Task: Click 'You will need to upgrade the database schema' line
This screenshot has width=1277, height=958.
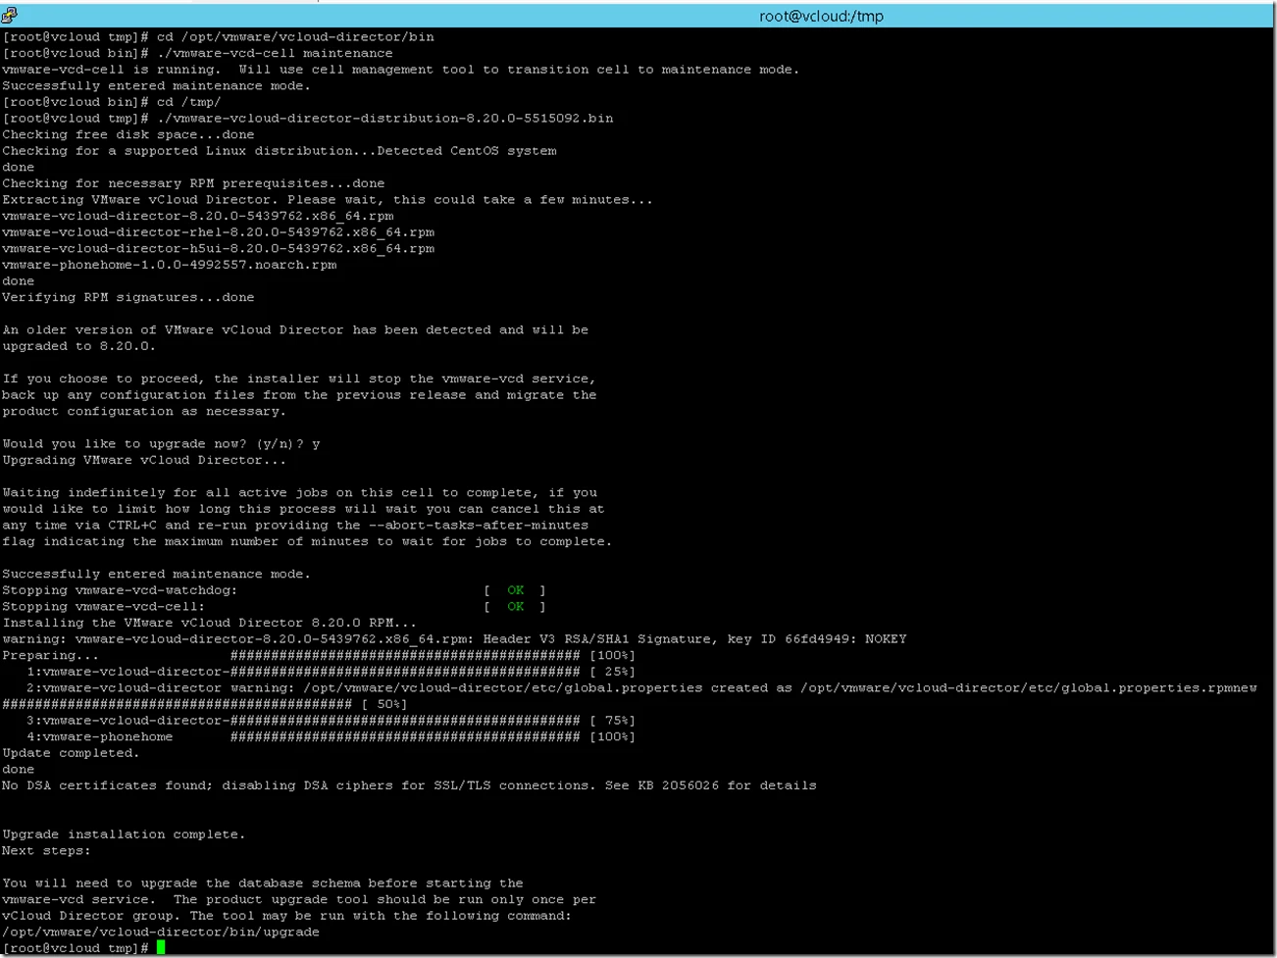Action: pyautogui.click(x=263, y=883)
